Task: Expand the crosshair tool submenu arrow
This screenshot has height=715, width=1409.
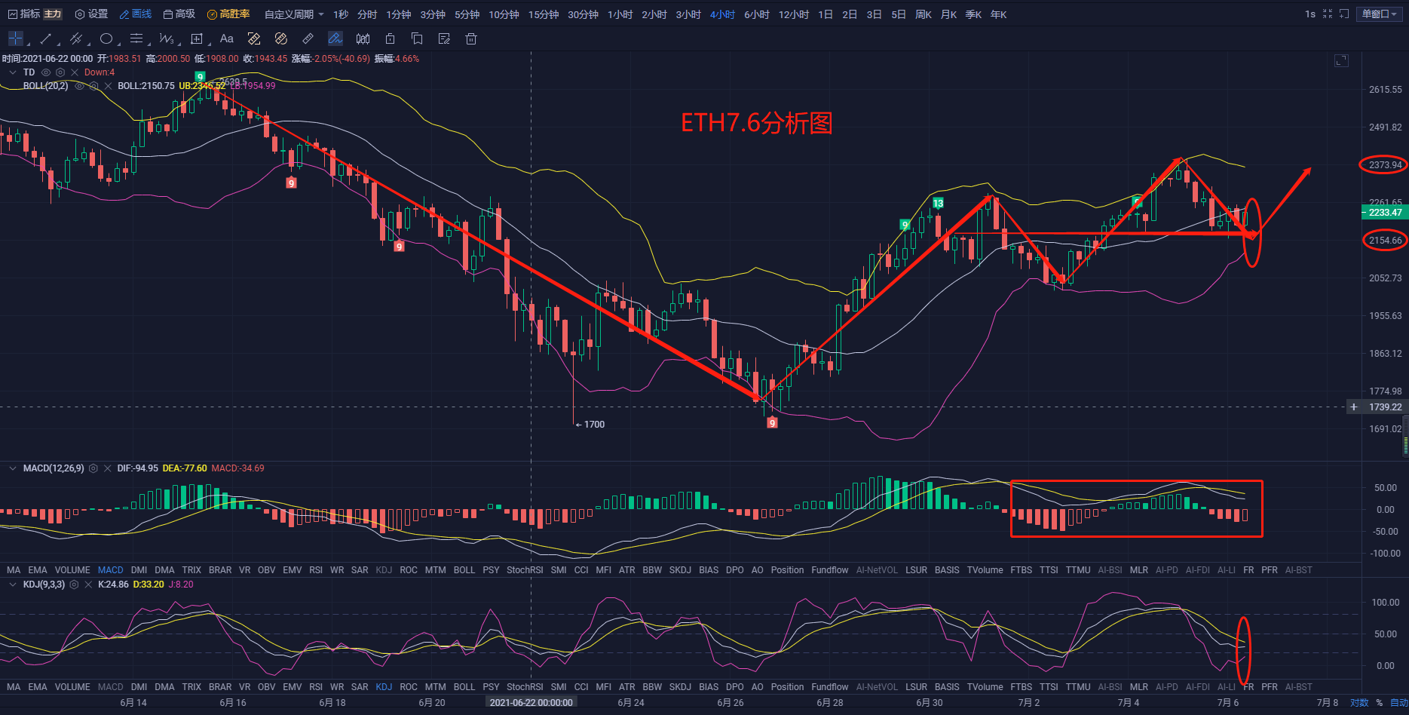Action: (x=29, y=43)
